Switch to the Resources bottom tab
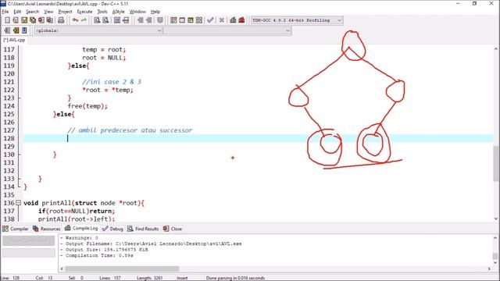This screenshot has height=281, width=500. coord(47,229)
